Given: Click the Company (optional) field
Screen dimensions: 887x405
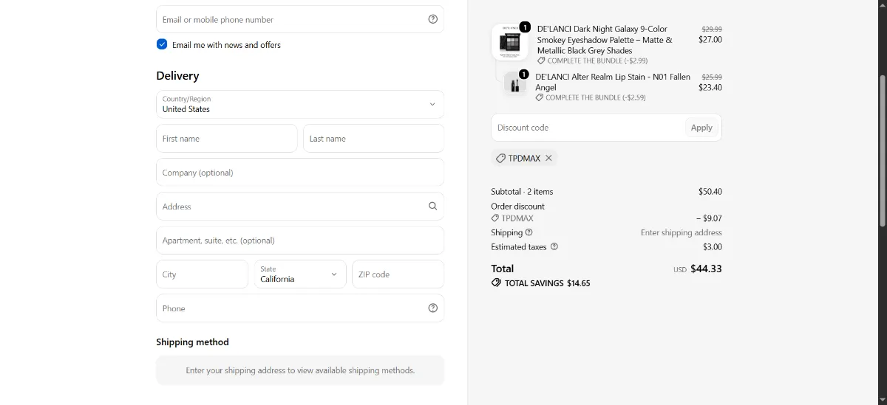Looking at the screenshot, I should [300, 173].
